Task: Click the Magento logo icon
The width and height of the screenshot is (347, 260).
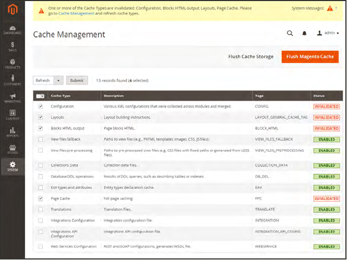Action: pyautogui.click(x=12, y=10)
